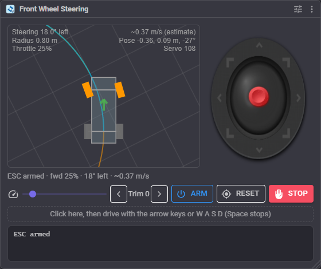Click the speedometer icon beside the slider
Image resolution: width=321 pixels, height=269 pixels.
13,194
